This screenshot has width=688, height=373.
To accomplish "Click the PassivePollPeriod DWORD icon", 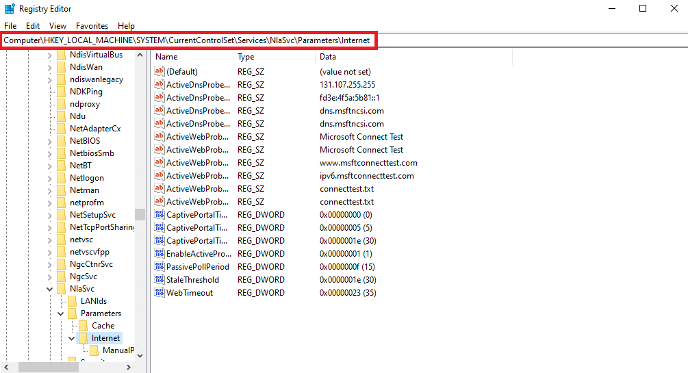I will (160, 266).
